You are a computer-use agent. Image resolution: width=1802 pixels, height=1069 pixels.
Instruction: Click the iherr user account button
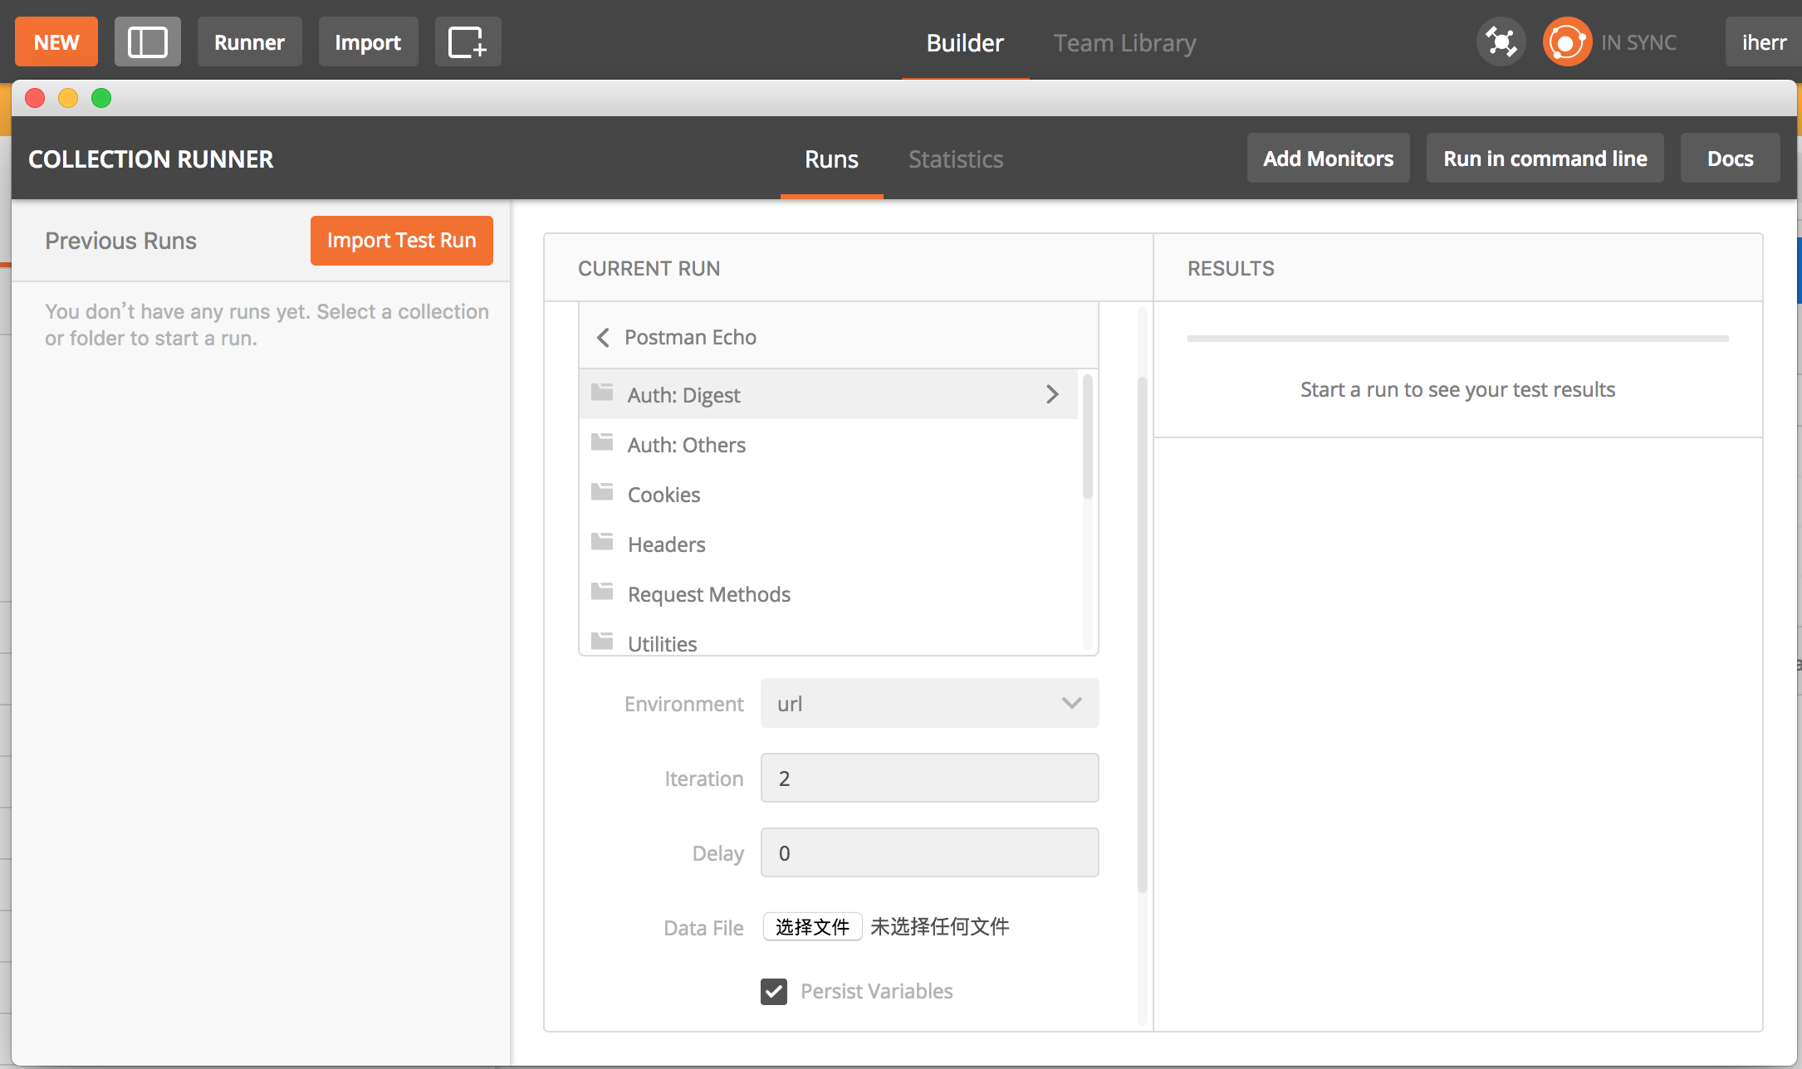coord(1763,41)
